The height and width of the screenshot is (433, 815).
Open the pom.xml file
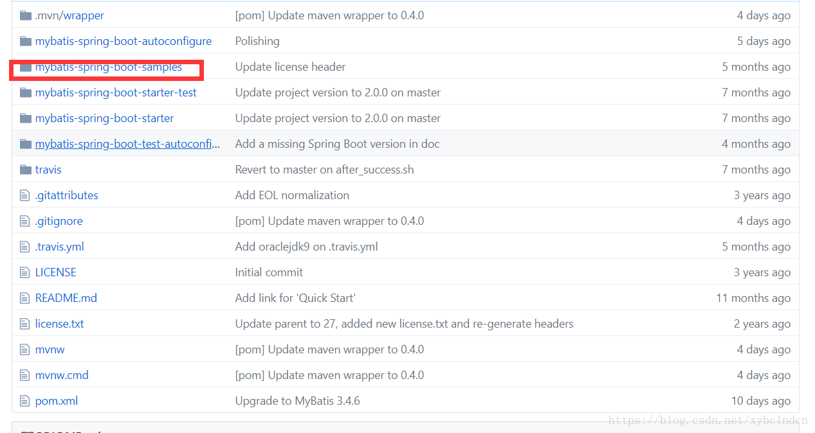click(57, 401)
